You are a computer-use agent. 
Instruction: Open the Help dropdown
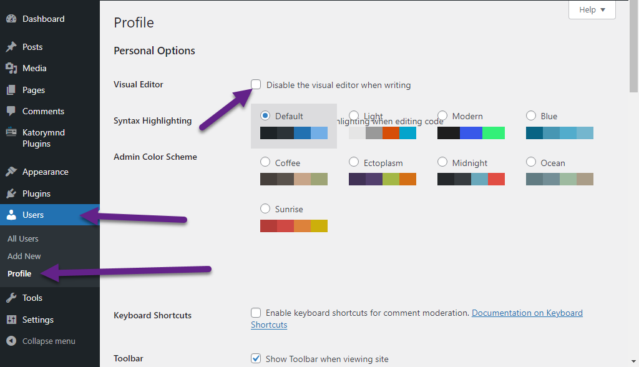[591, 9]
